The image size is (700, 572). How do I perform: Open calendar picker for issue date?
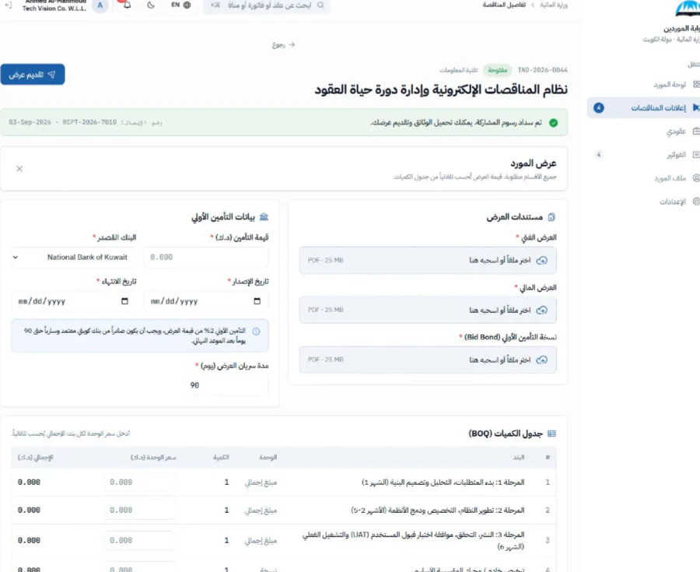[x=257, y=301]
